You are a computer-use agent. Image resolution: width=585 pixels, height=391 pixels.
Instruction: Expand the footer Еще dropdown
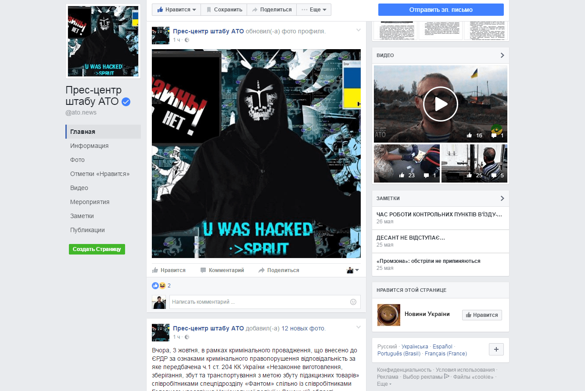(384, 384)
